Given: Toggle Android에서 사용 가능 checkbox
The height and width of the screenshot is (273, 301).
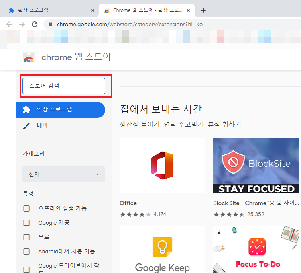Looking at the screenshot, I should (26, 252).
